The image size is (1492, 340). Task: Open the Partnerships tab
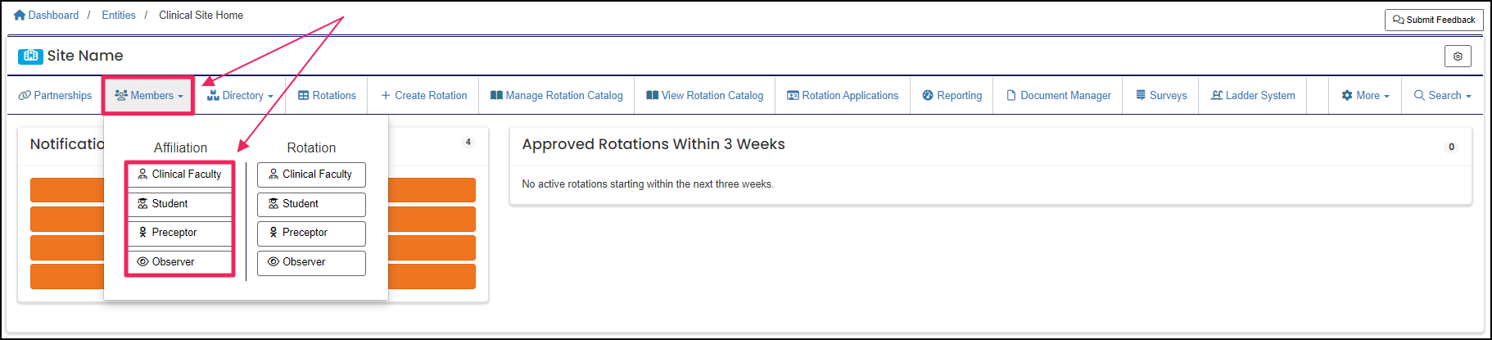tap(56, 95)
